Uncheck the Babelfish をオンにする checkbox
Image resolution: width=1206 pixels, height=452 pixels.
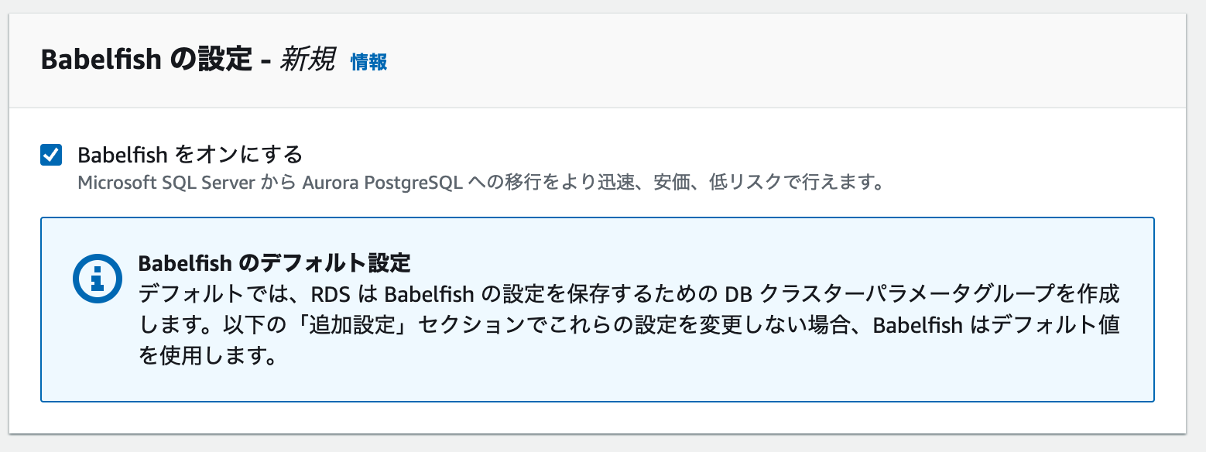(51, 156)
